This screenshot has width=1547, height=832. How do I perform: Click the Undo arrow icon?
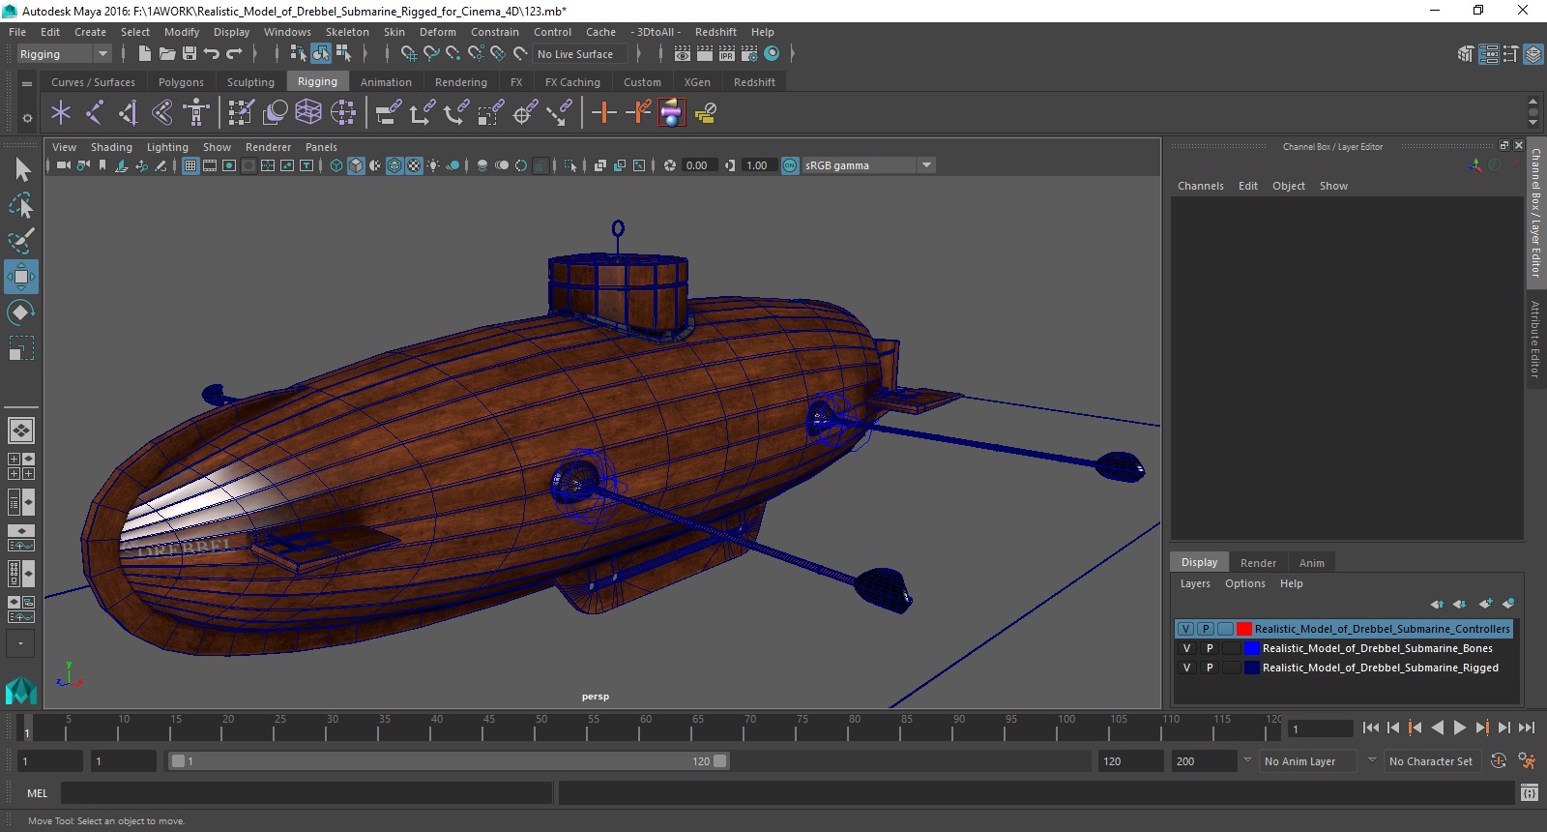click(x=212, y=54)
